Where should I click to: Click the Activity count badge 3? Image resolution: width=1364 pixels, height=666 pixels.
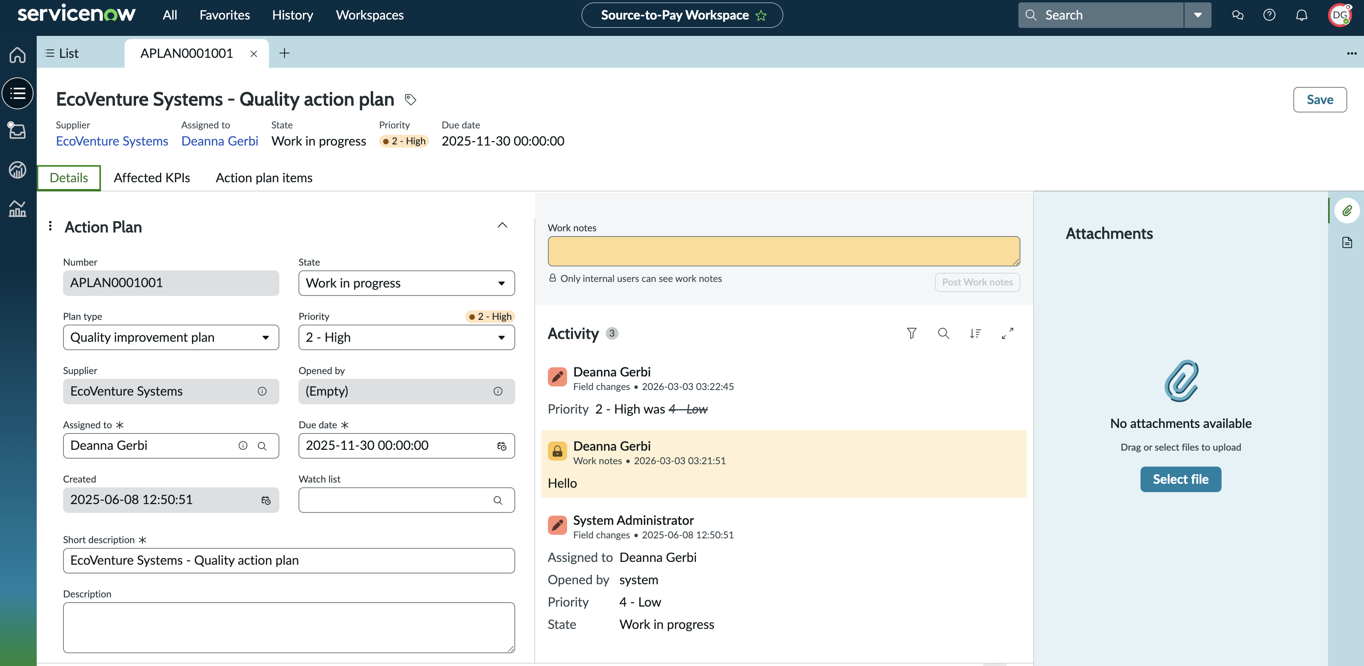point(612,334)
